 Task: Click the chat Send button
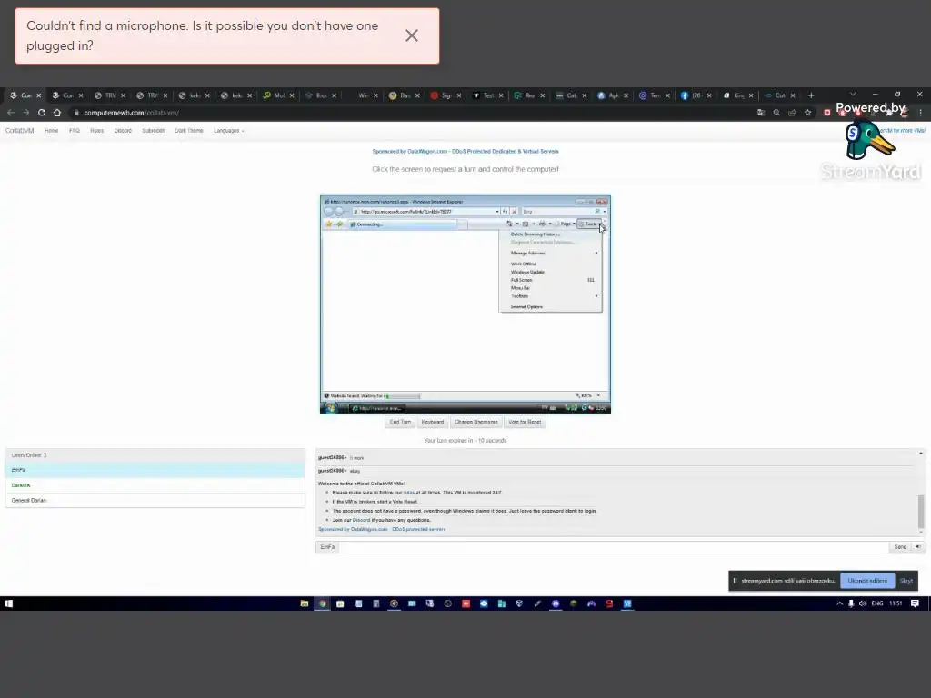(x=900, y=546)
